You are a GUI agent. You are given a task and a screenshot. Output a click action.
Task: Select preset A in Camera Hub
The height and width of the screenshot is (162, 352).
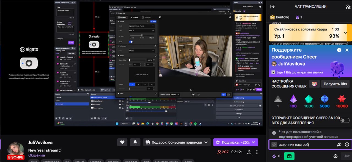pyautogui.click(x=132, y=84)
